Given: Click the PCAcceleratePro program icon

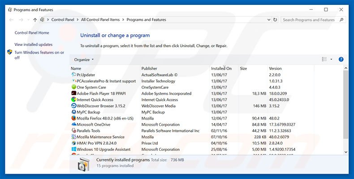Looking at the screenshot, I should coord(73,81).
